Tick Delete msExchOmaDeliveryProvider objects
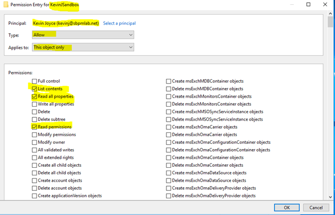The height and width of the screenshot is (215, 335). tap(169, 196)
